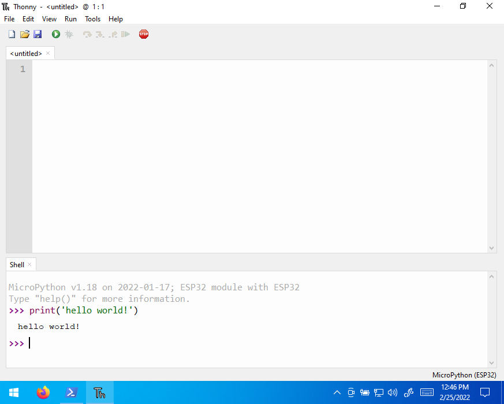Click the Step out debug icon

113,34
